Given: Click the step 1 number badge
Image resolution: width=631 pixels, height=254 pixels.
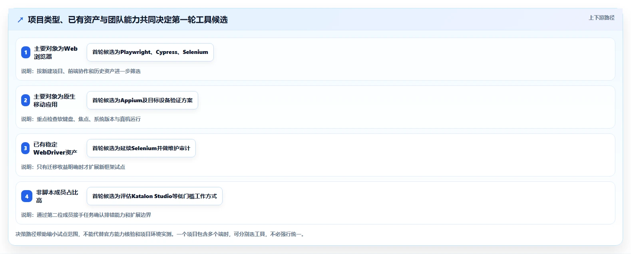Looking at the screenshot, I should 26,52.
